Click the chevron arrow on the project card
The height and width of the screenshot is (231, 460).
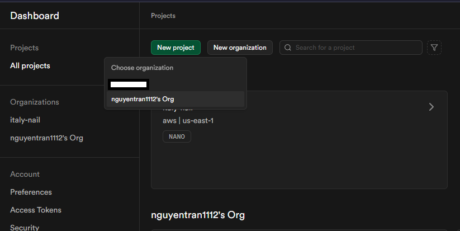click(x=431, y=107)
